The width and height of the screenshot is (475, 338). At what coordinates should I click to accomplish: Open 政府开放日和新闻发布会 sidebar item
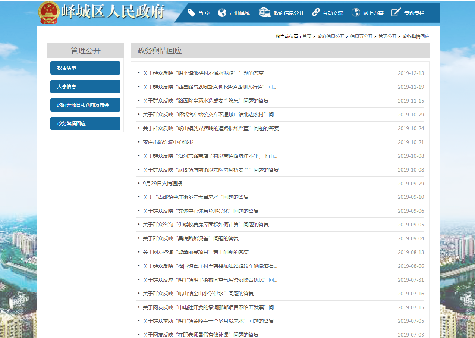tap(85, 105)
